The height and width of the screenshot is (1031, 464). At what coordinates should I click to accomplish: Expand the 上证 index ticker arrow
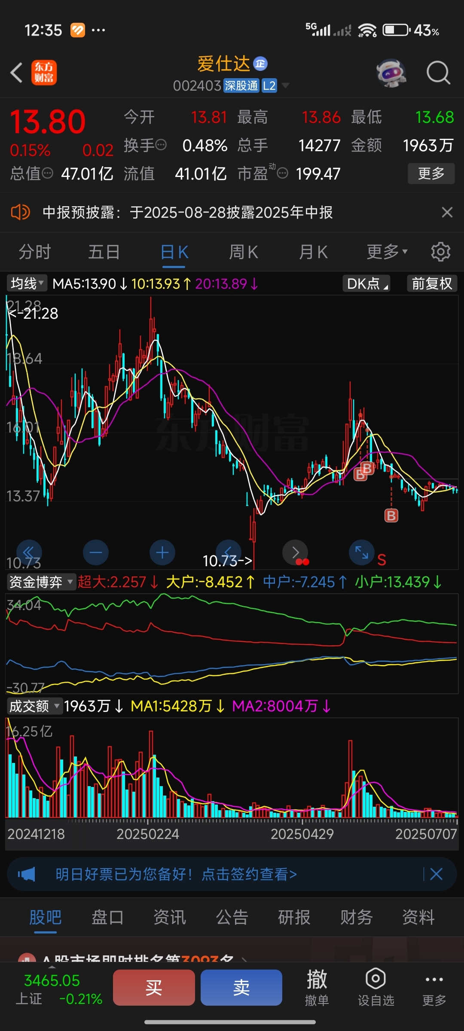pos(52,967)
